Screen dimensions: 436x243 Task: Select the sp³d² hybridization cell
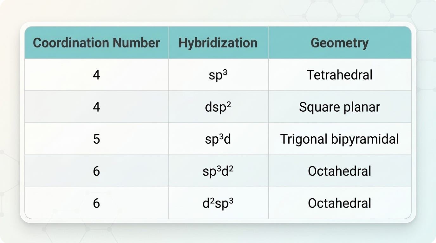pos(218,171)
